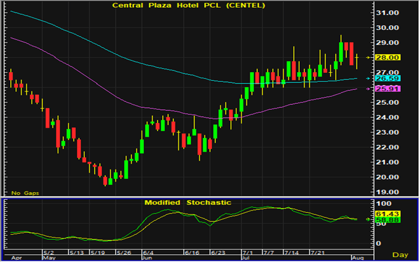Viewport: 420px width, 262px height.
Task: Select the cyan 26.59 moving average tag
Action: pyautogui.click(x=389, y=78)
